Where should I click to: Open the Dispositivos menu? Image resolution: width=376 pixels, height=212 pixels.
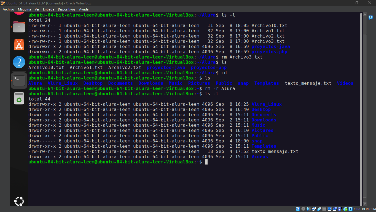[66, 9]
